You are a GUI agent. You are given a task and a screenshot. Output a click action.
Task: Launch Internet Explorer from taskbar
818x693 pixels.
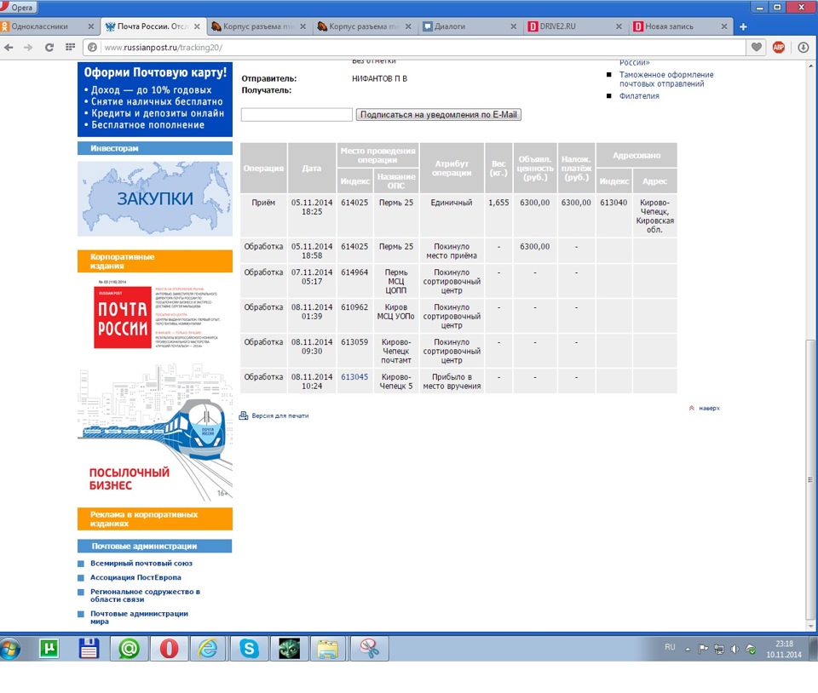pos(208,649)
